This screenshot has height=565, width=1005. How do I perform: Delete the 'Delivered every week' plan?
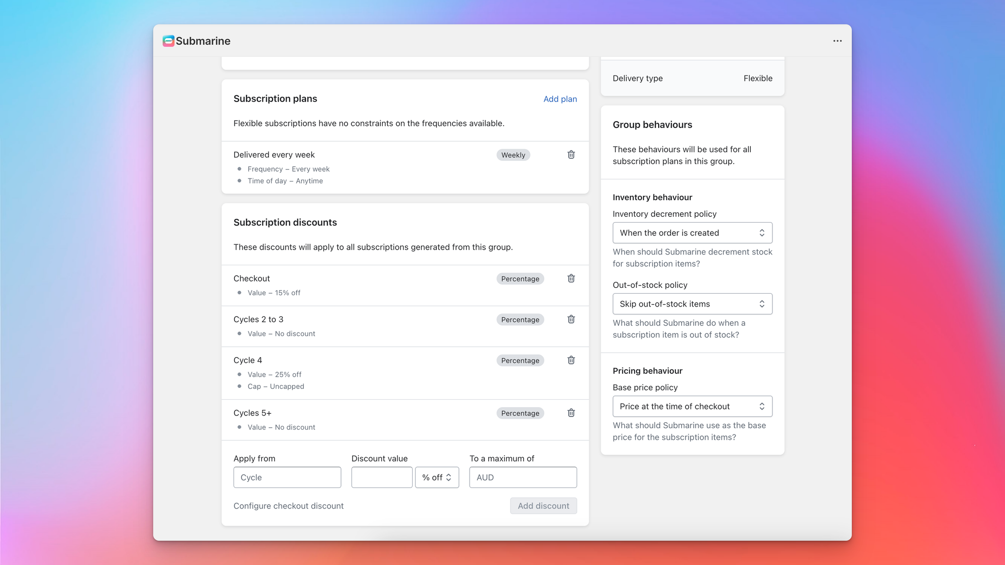click(x=571, y=154)
